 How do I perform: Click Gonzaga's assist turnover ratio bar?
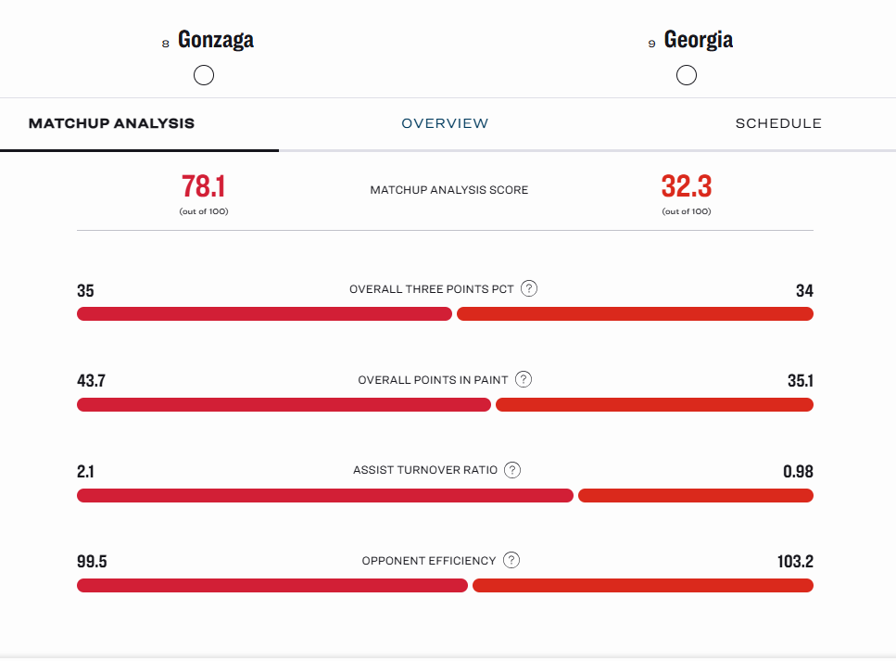point(324,495)
